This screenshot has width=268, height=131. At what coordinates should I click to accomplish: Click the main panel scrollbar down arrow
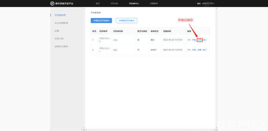point(217,127)
